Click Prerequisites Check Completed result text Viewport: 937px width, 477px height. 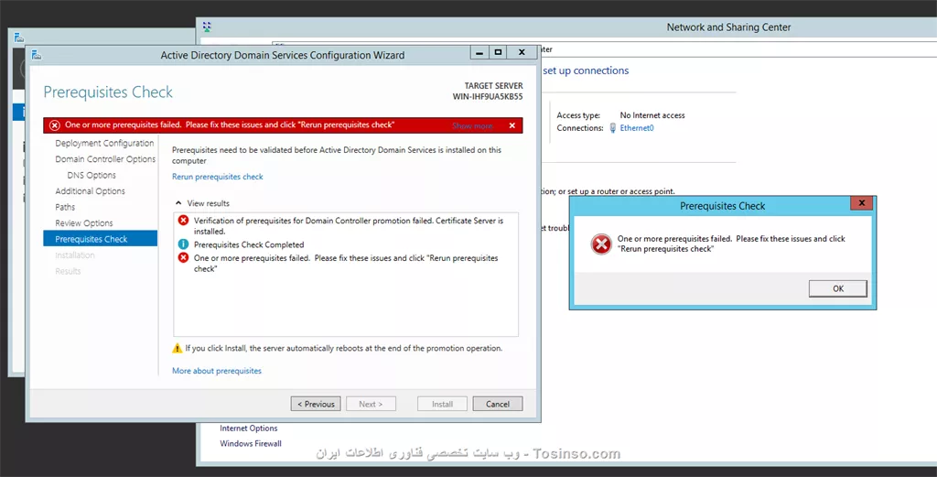click(249, 244)
